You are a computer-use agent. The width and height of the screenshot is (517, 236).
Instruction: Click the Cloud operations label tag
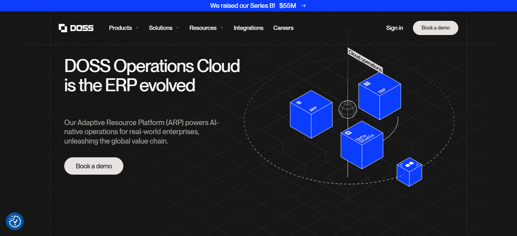365,61
